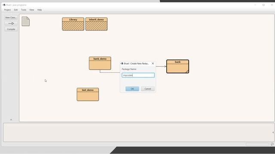Viewport: 275px width, 154px height.
Task: Open the View menu
Action: coord(31,10)
